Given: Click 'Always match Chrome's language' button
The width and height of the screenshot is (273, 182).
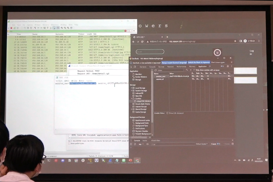Looking at the screenshot, I should coord(174,62).
